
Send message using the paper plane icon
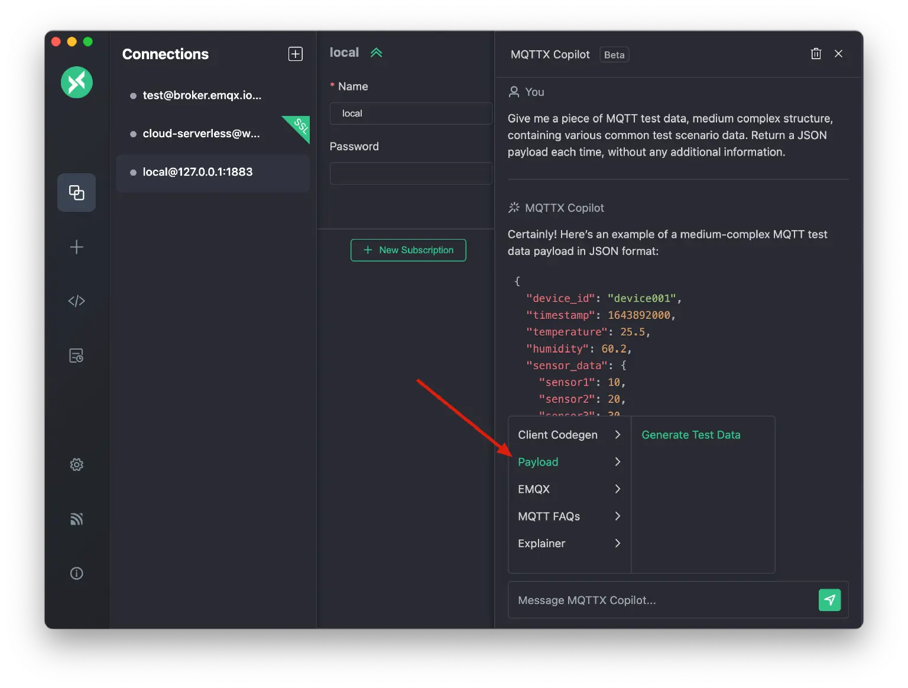[830, 600]
